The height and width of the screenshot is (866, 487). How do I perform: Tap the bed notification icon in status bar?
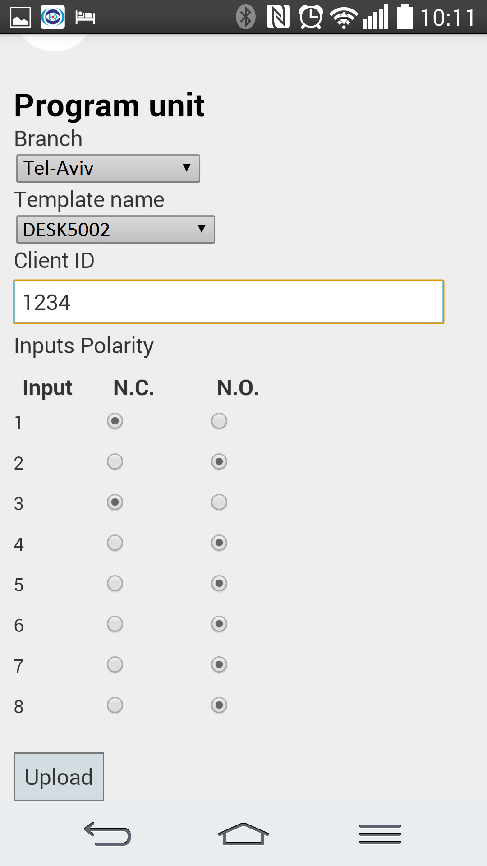85,18
